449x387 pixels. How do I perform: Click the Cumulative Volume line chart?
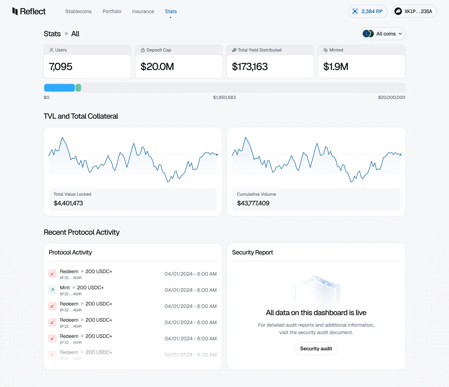[316, 159]
